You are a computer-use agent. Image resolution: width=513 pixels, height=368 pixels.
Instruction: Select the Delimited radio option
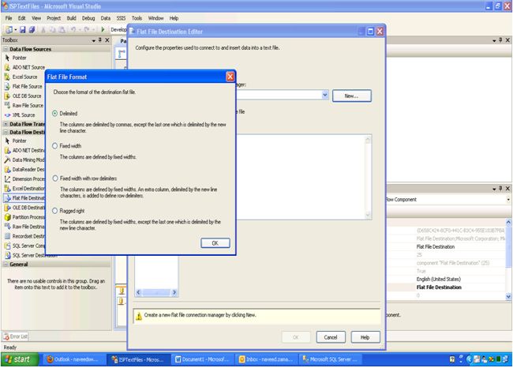(55, 113)
